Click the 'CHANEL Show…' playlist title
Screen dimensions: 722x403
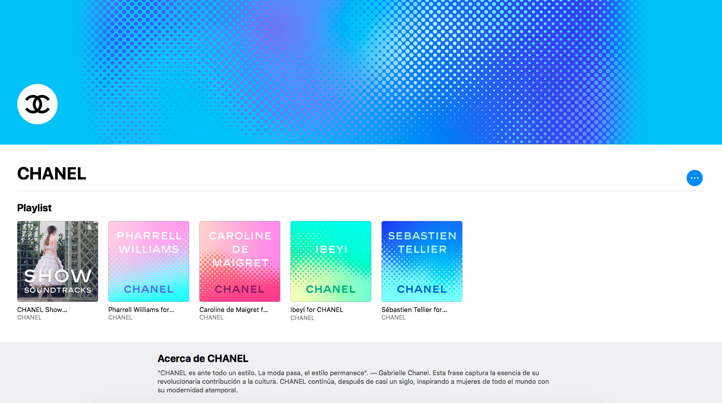point(42,309)
